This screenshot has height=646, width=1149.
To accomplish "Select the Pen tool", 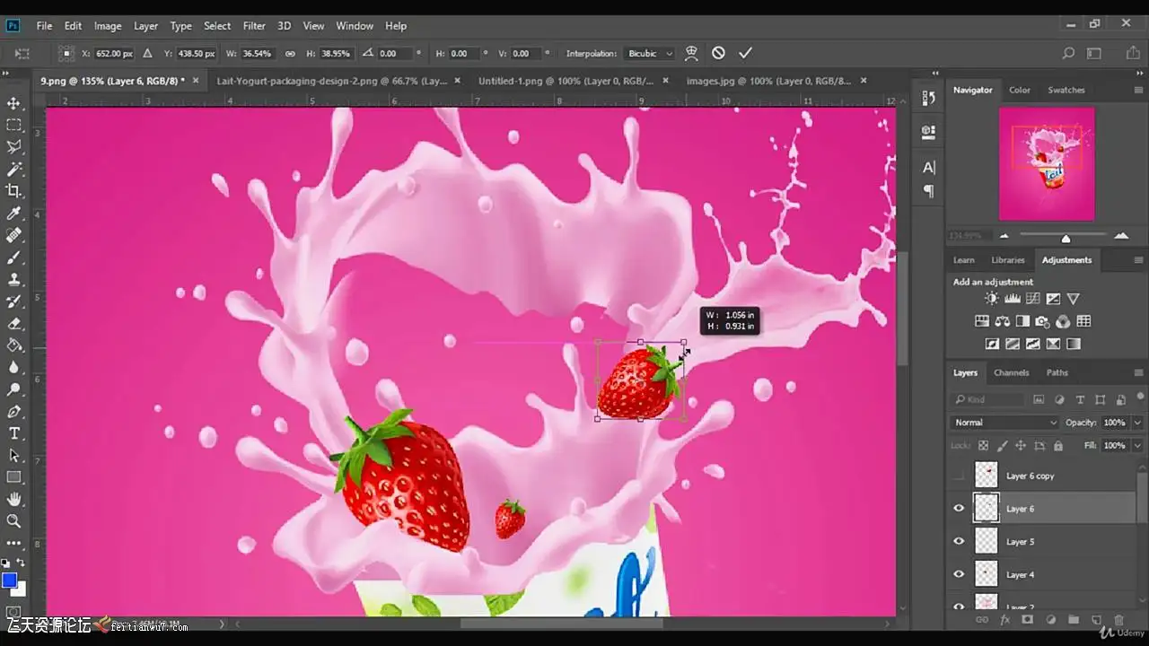I will (x=14, y=412).
